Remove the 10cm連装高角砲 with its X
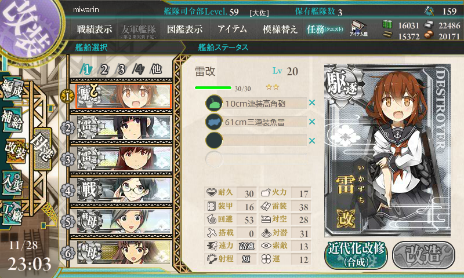This screenshot has height=278, width=464. (x=312, y=103)
